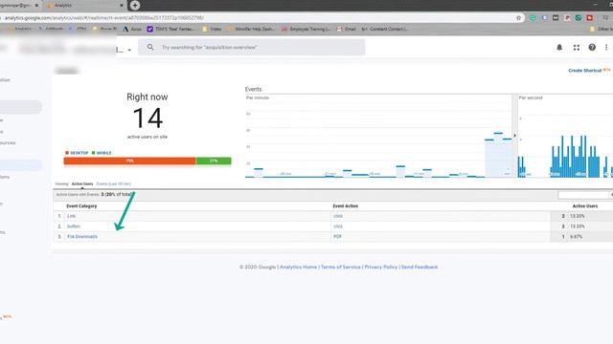Click the button event category
This screenshot has width=613, height=344.
pos(74,226)
